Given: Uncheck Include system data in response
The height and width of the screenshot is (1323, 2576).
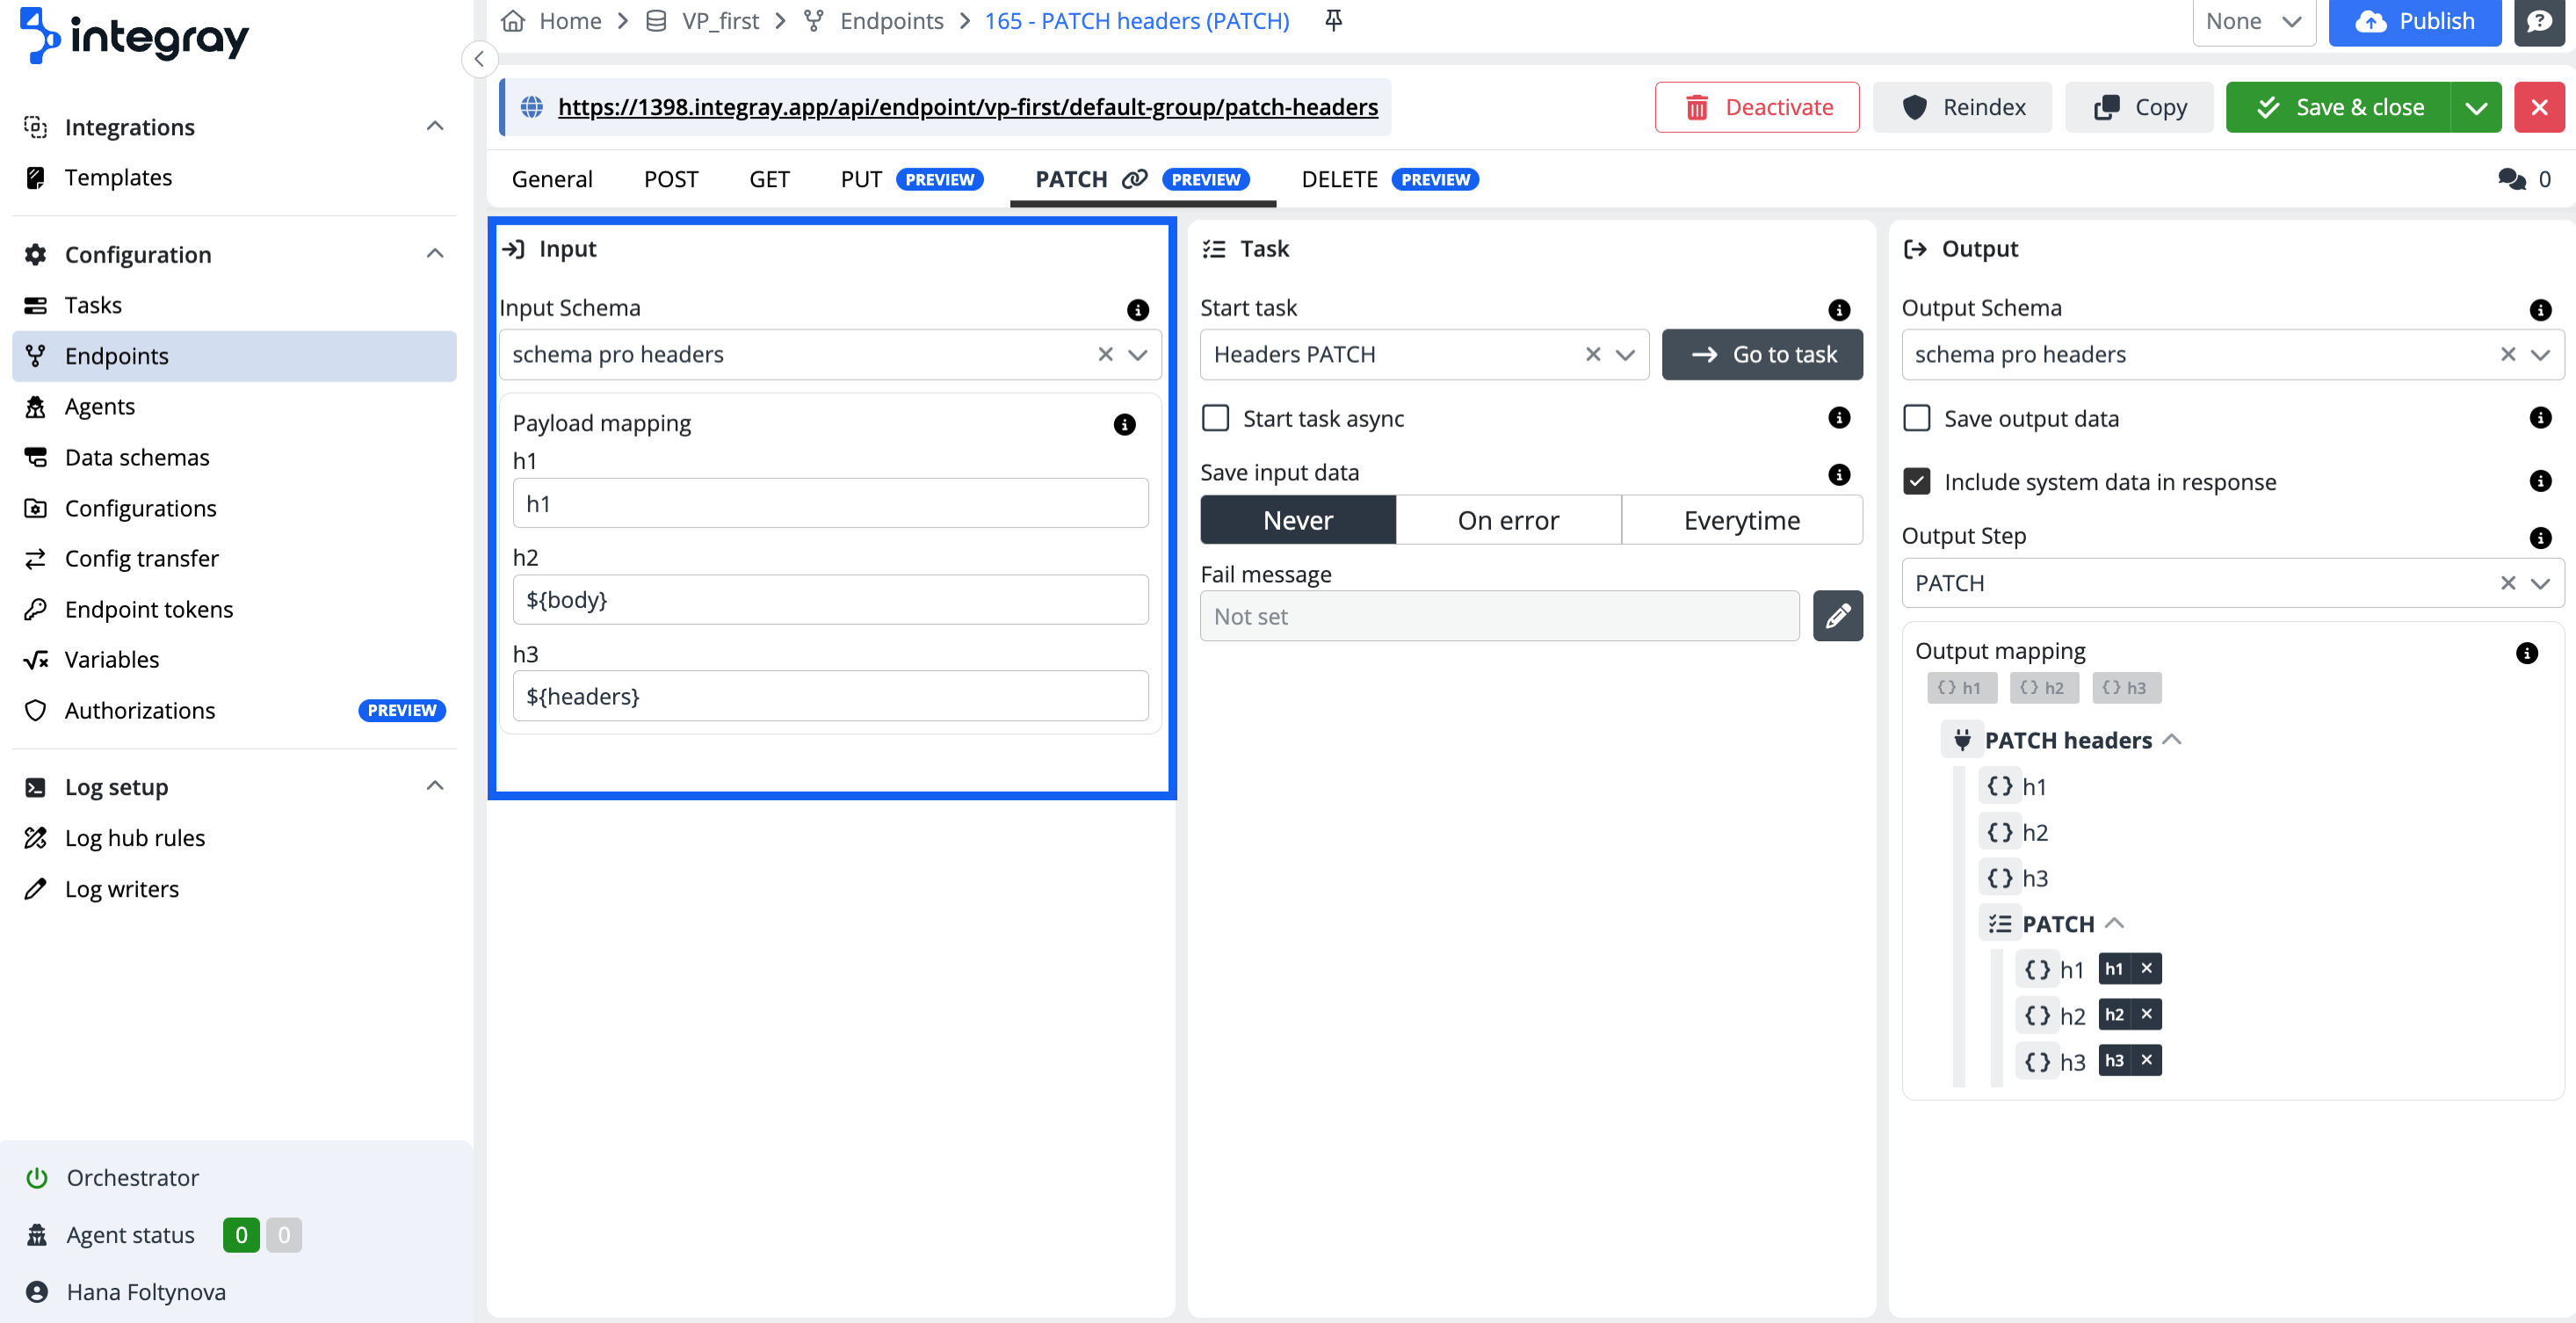Looking at the screenshot, I should [1917, 482].
